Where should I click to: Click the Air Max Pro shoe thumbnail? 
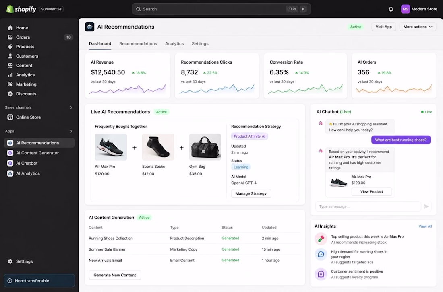coord(111,147)
